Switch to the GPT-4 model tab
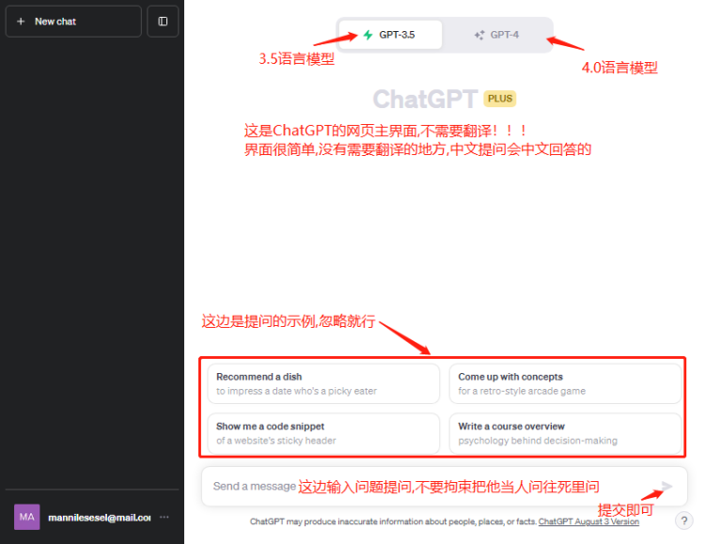Image resolution: width=705 pixels, height=544 pixels. click(497, 35)
